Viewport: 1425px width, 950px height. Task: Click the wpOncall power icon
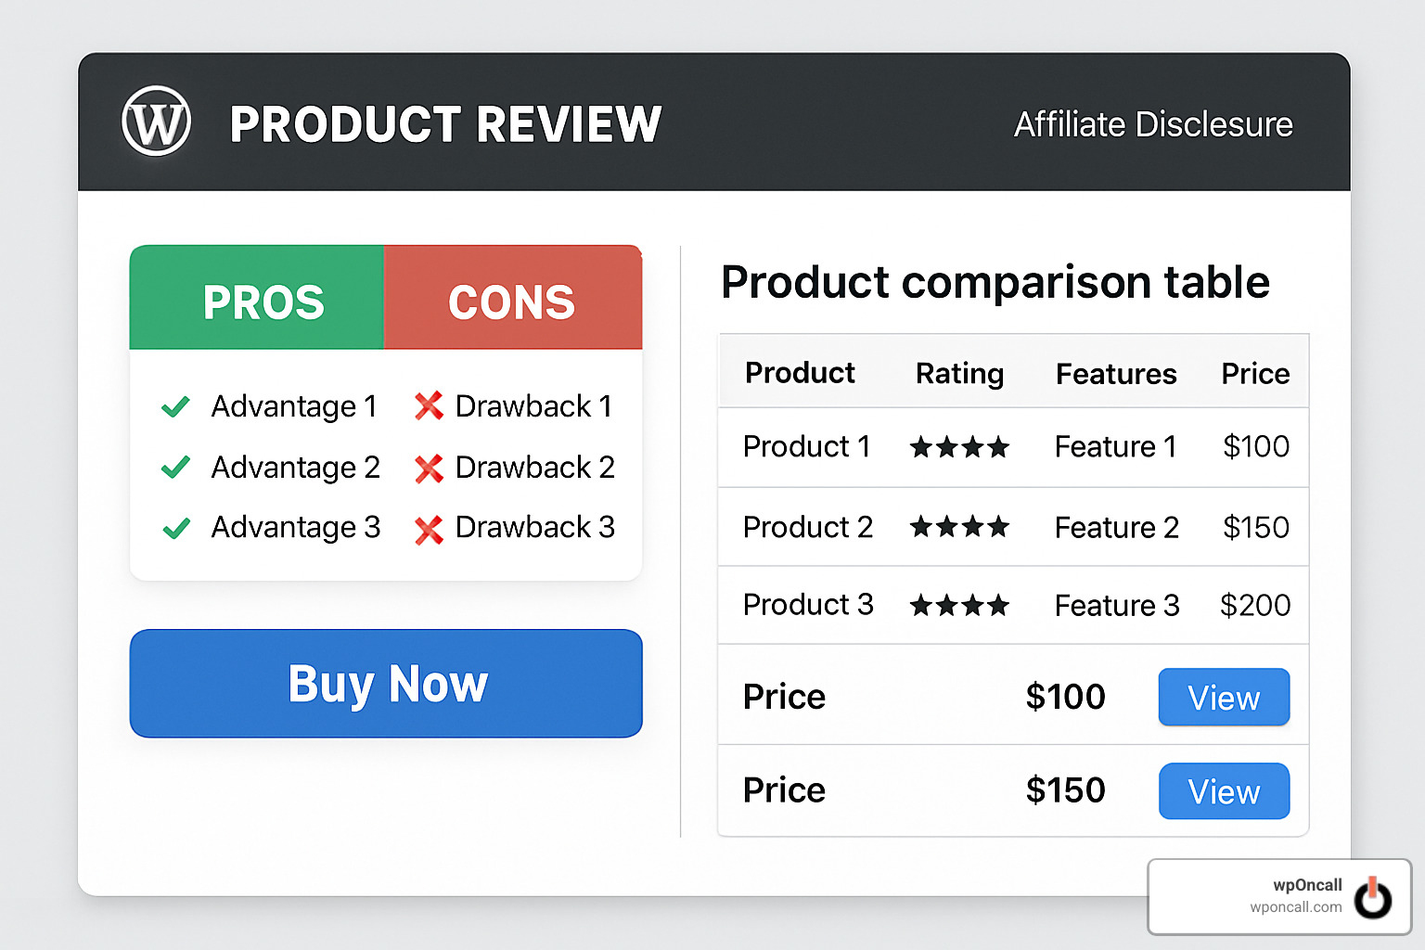(x=1373, y=897)
